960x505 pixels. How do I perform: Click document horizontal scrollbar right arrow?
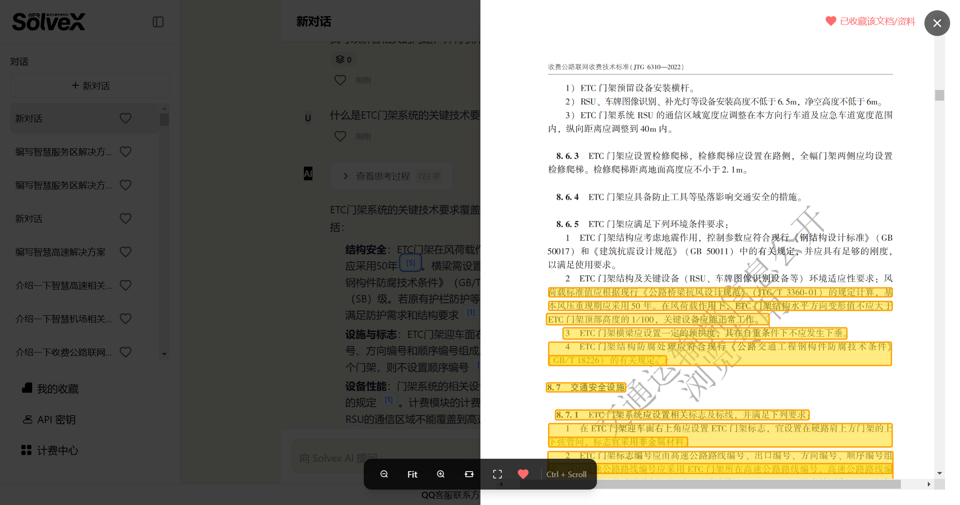click(x=929, y=484)
